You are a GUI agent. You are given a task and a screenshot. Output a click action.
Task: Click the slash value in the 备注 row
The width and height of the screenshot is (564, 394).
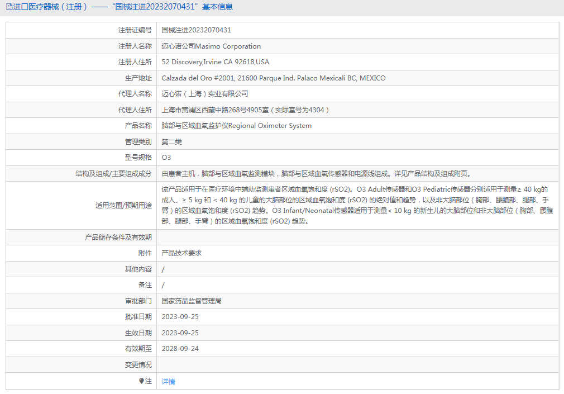pyautogui.click(x=163, y=285)
